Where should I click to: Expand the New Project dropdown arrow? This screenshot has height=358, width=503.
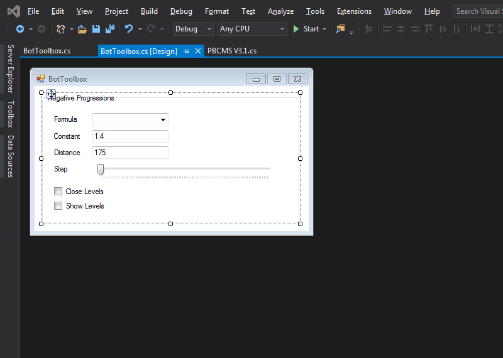[71, 29]
